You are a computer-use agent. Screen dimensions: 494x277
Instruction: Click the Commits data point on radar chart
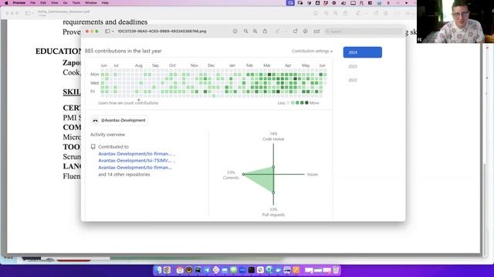(243, 175)
